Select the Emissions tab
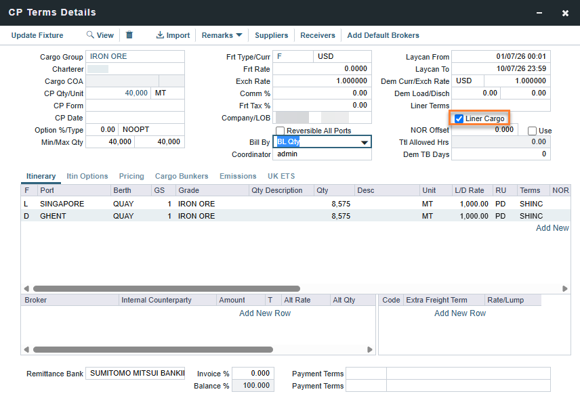The image size is (580, 398). pos(238,176)
